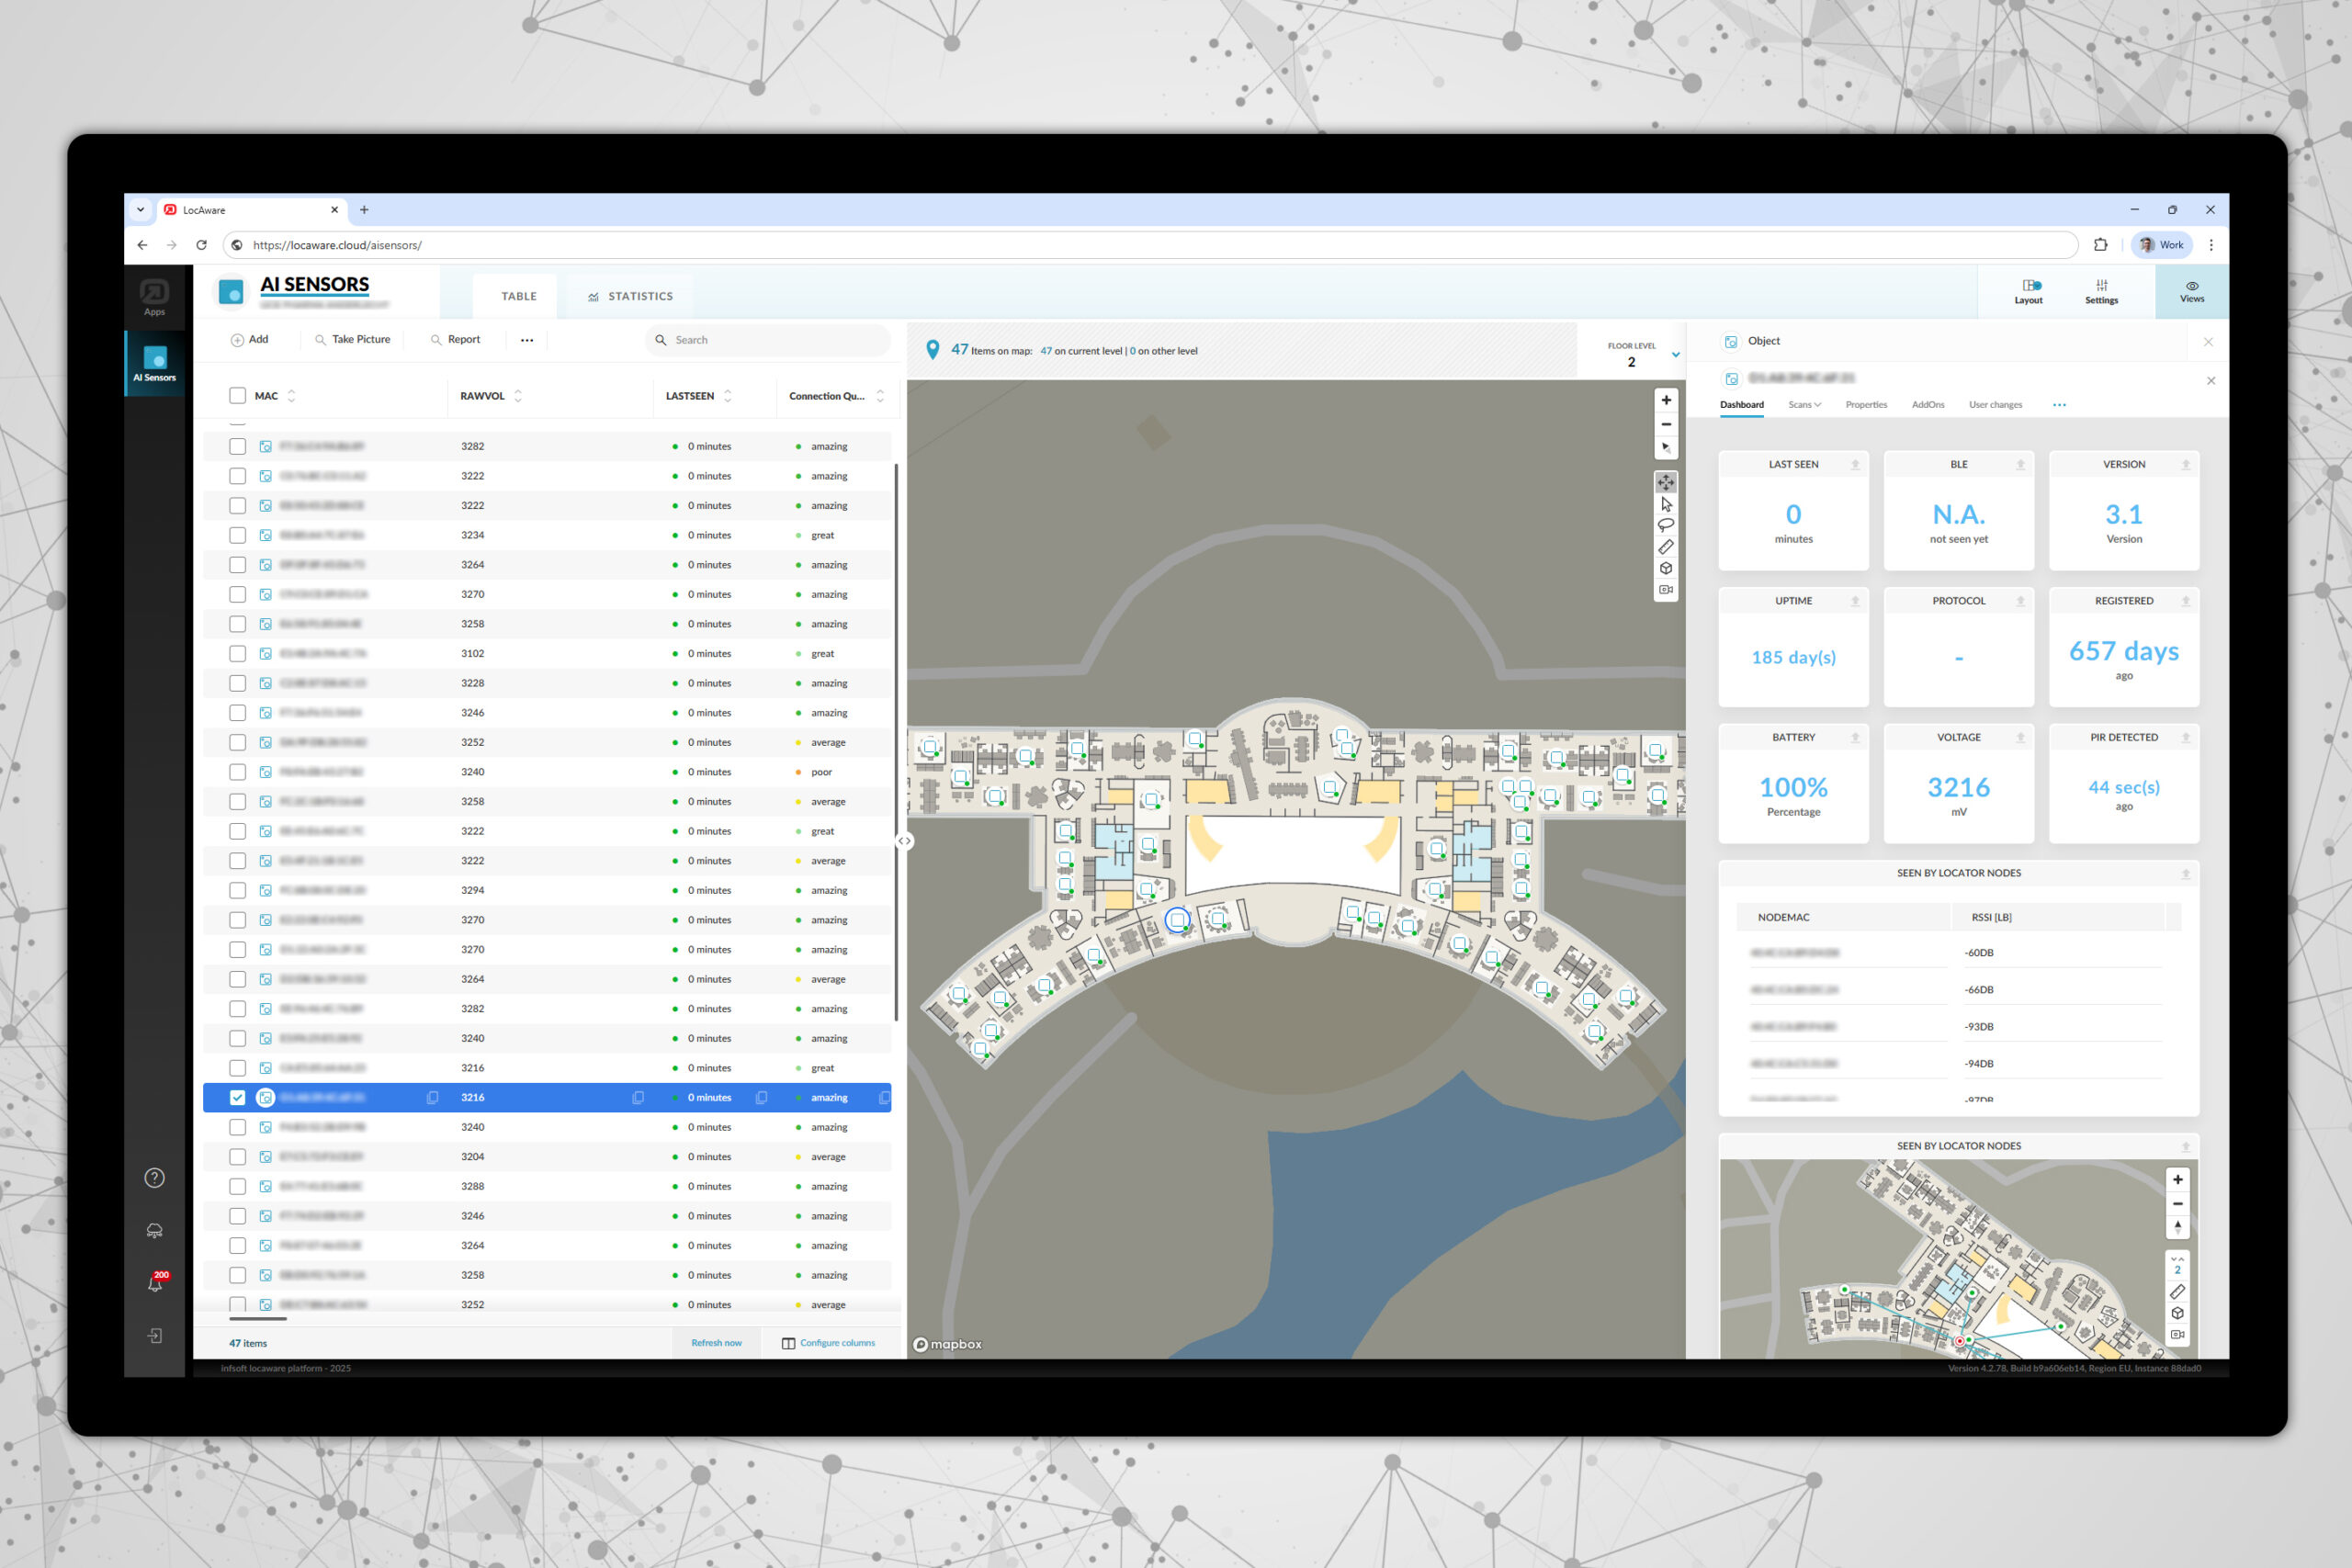The height and width of the screenshot is (1568, 2352).
Task: Activate the ruler measure tool on the main map
Action: pyautogui.click(x=1665, y=547)
